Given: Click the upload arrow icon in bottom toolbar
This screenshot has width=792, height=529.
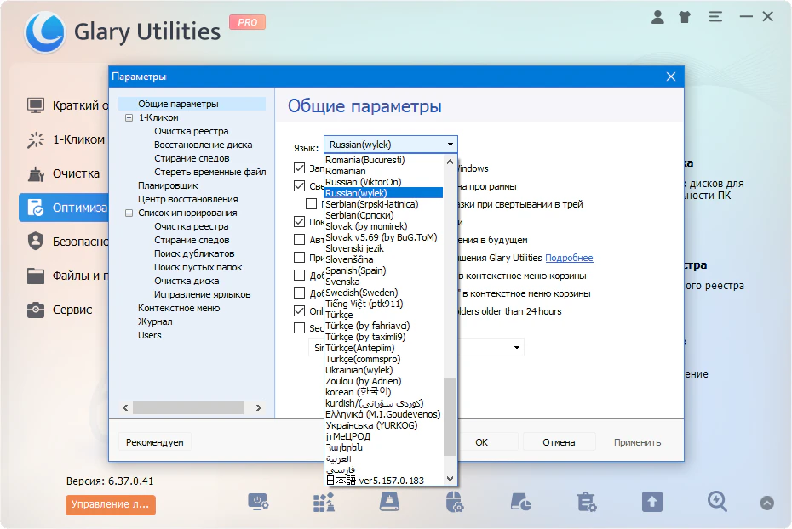Looking at the screenshot, I should tap(651, 502).
